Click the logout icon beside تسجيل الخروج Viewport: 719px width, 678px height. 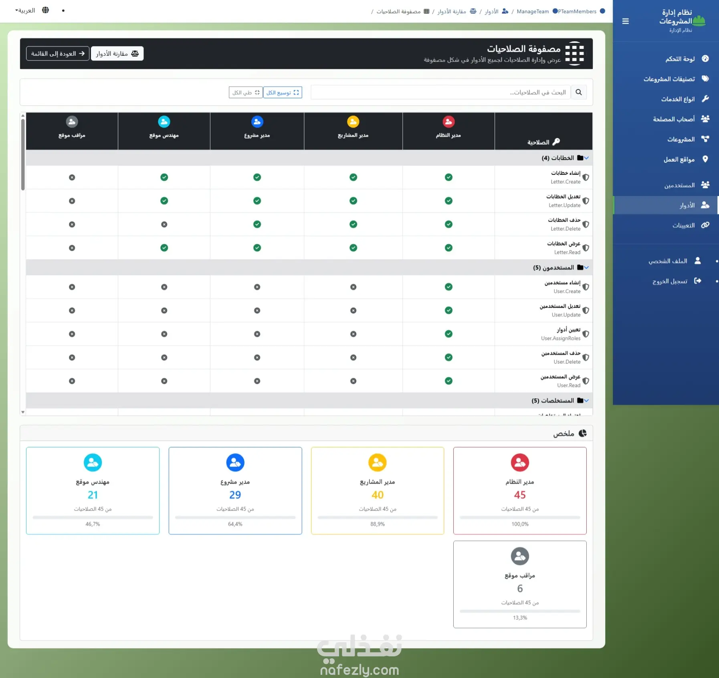click(x=698, y=281)
